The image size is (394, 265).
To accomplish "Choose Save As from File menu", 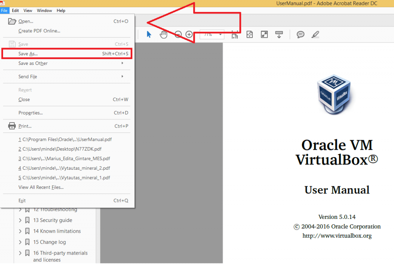I will click(67, 54).
